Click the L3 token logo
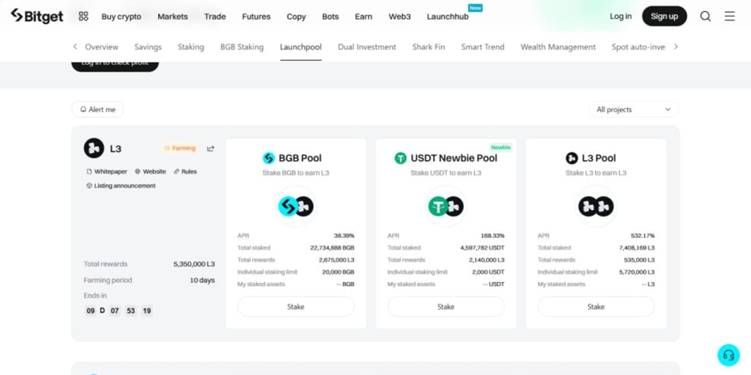 [94, 148]
